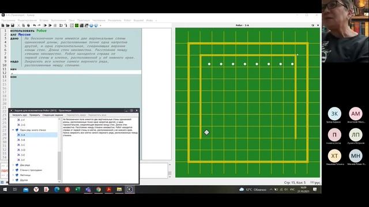369x207 pixels.
Task: Select task 3-A in the tree
Action: (23, 135)
